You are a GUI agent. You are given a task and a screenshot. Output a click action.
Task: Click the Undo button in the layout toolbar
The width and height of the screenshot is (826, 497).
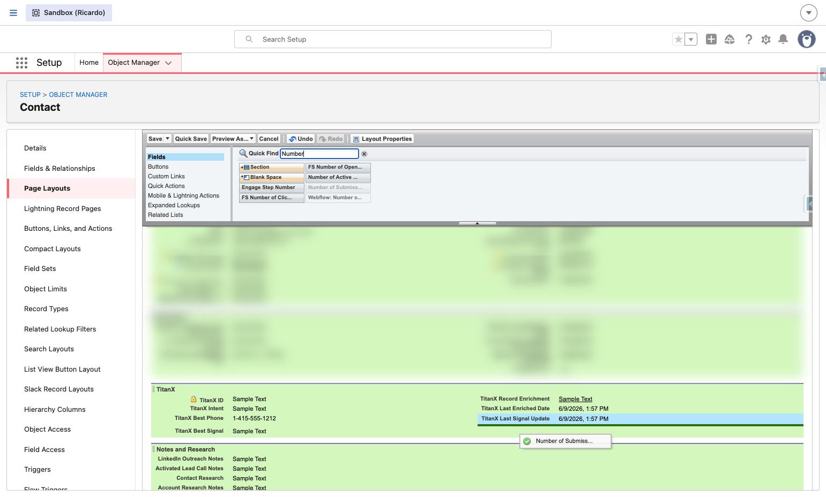coord(301,139)
